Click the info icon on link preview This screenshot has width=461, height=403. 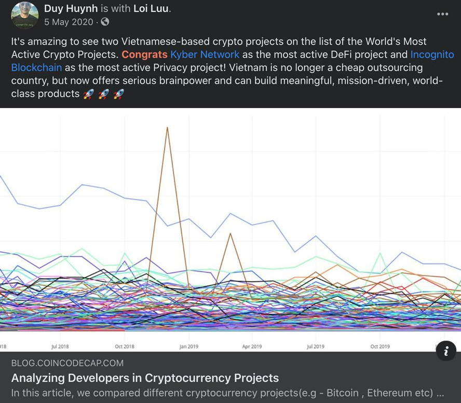click(446, 351)
